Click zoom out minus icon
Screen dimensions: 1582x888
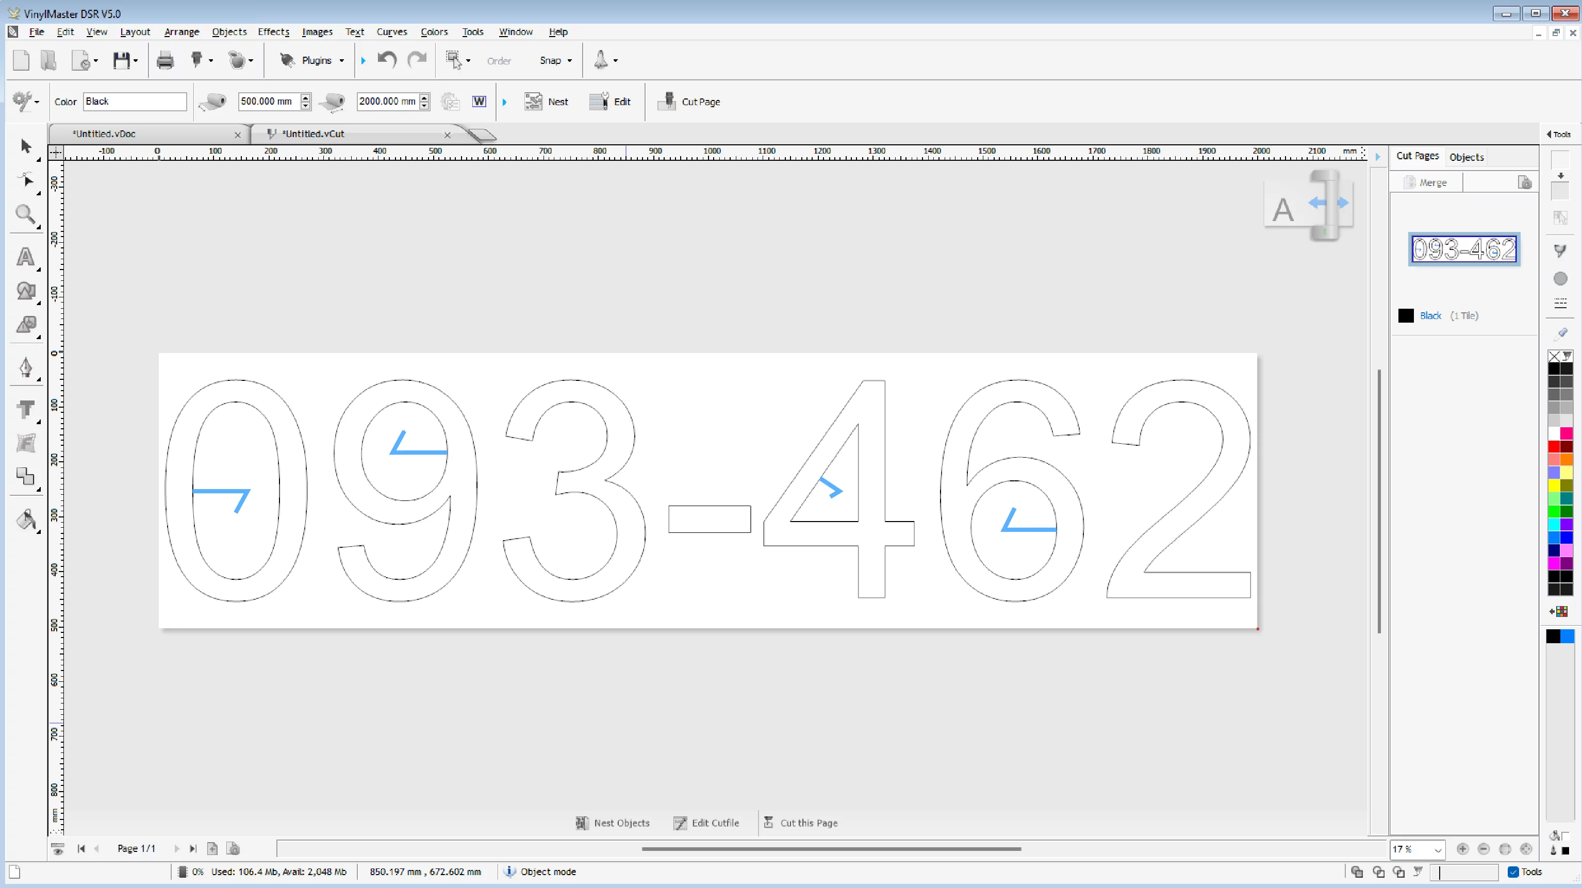[1484, 849]
